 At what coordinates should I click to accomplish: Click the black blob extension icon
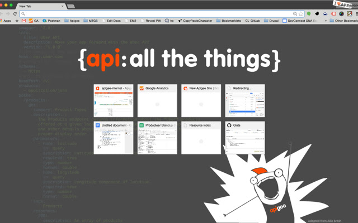pyautogui.click(x=317, y=14)
